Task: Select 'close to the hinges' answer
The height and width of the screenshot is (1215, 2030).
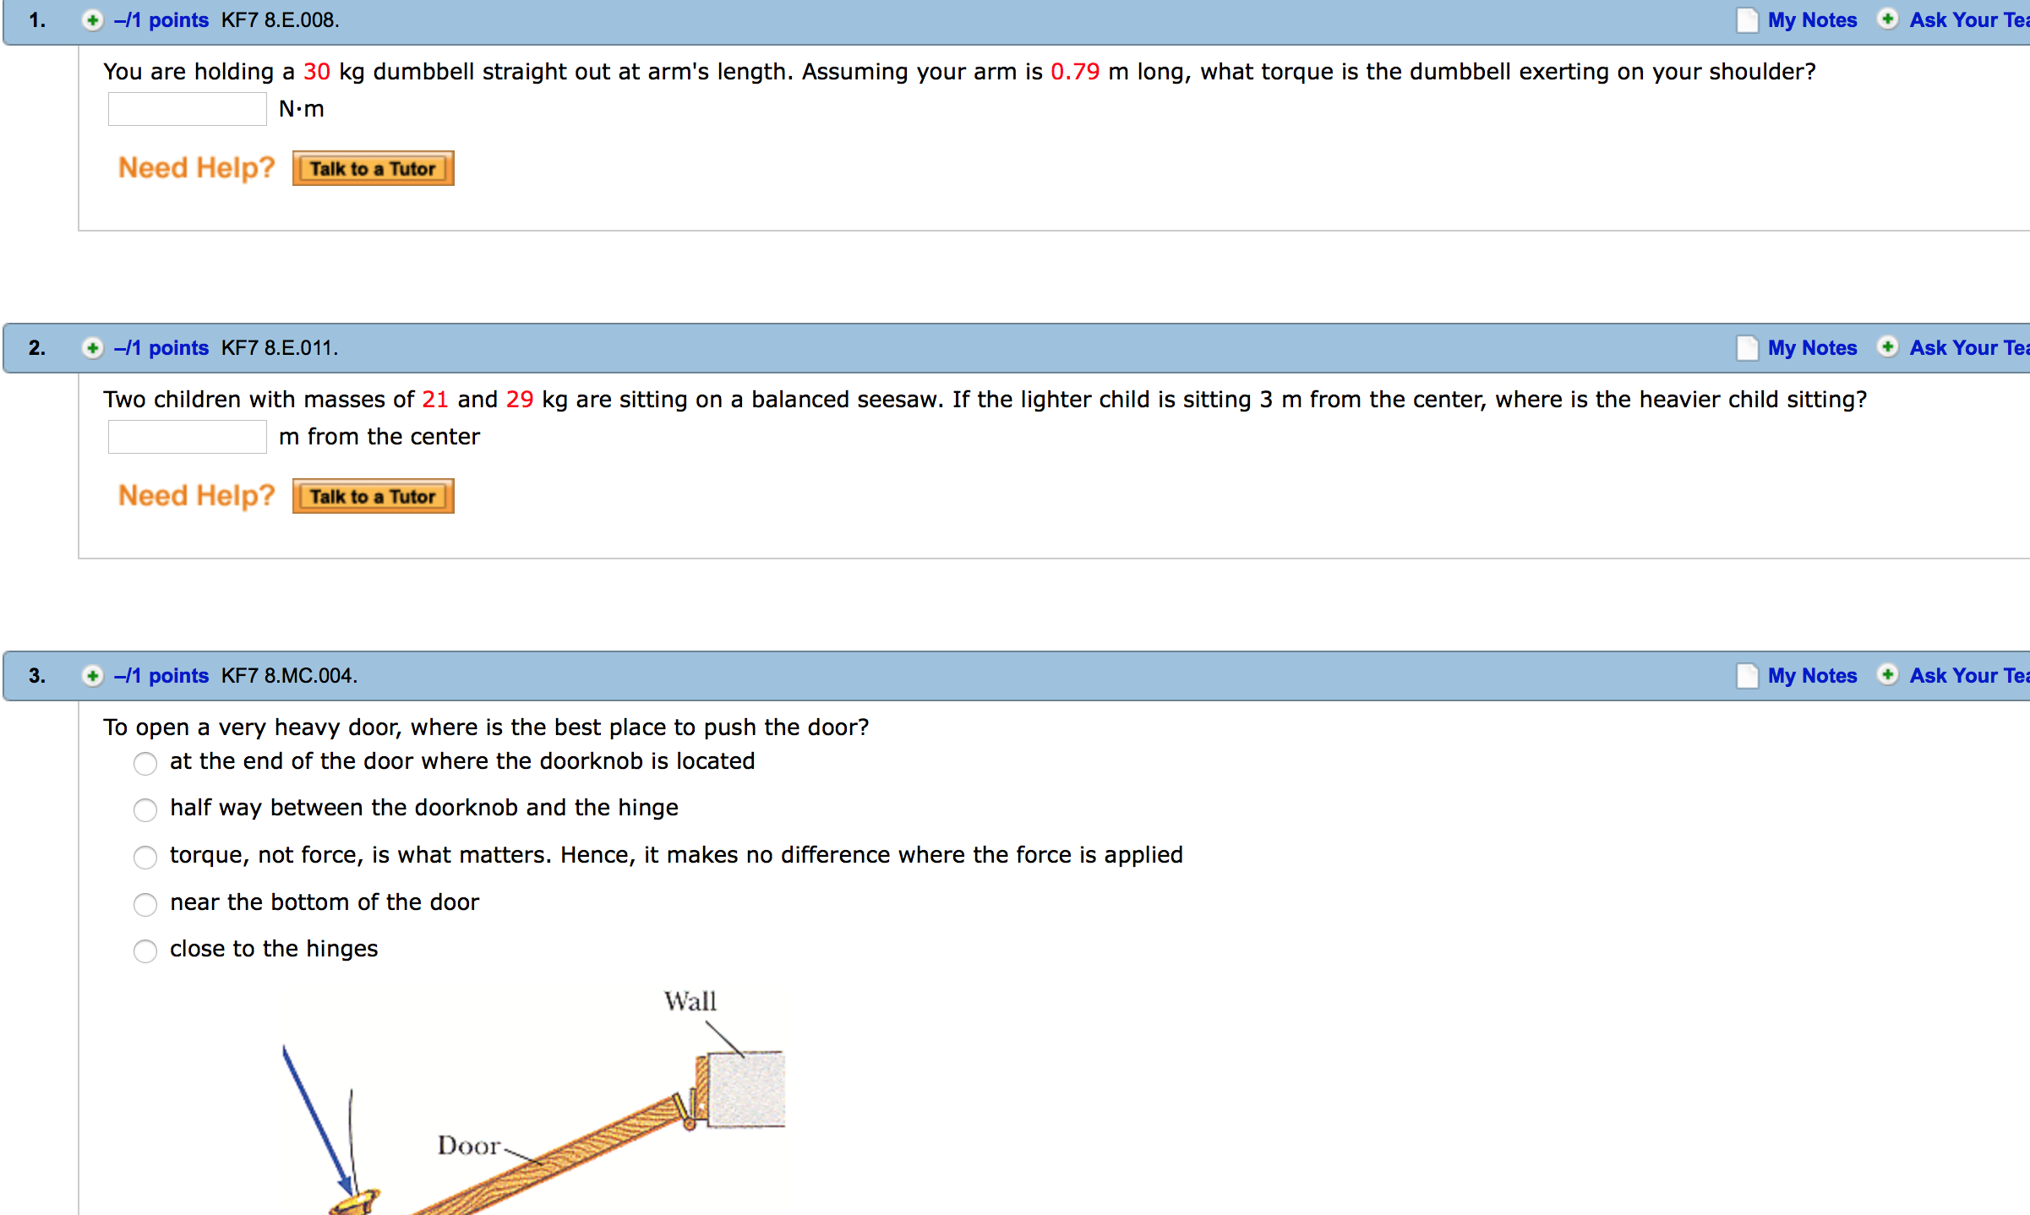Action: pos(145,951)
